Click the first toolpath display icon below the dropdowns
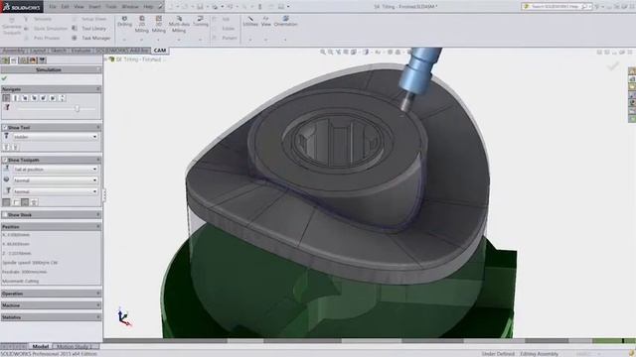This screenshot has width=636, height=357. point(6,202)
